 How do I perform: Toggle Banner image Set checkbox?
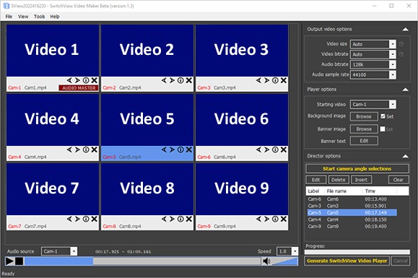(x=383, y=129)
